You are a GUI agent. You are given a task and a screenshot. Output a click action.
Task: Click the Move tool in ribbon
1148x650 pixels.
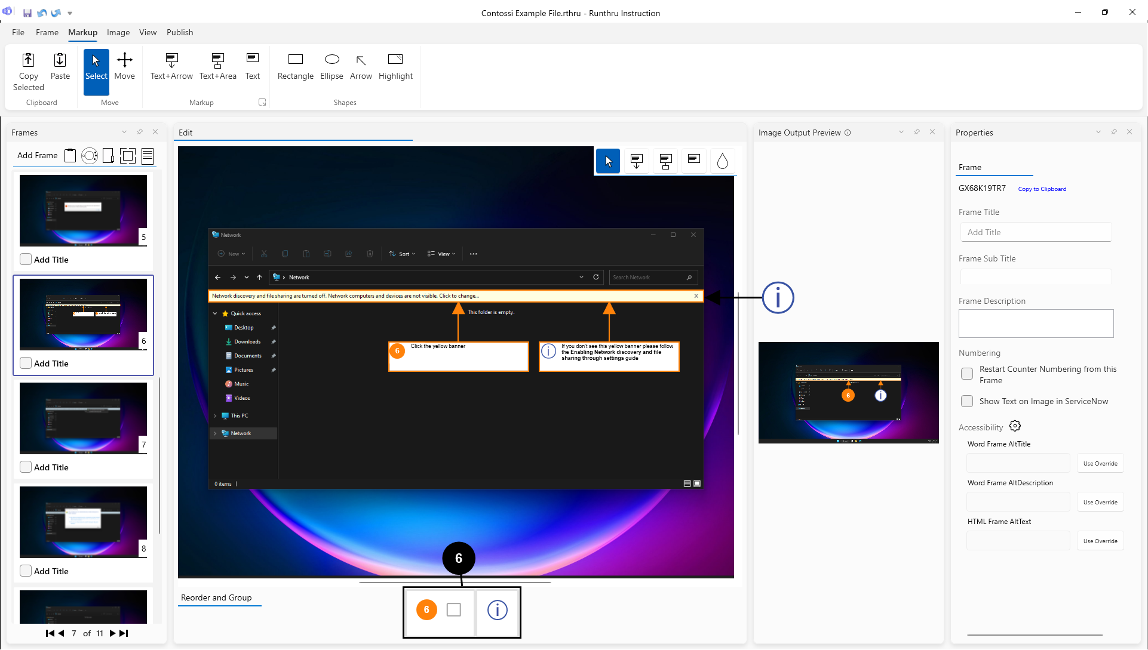[x=124, y=66]
